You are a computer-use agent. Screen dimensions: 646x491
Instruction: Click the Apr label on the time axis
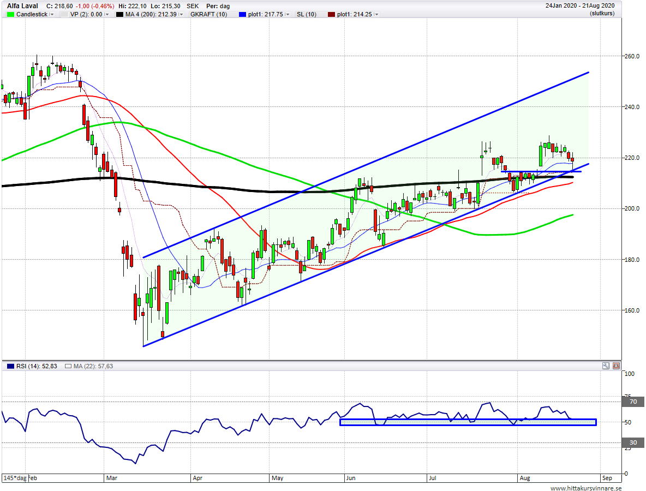tap(198, 478)
